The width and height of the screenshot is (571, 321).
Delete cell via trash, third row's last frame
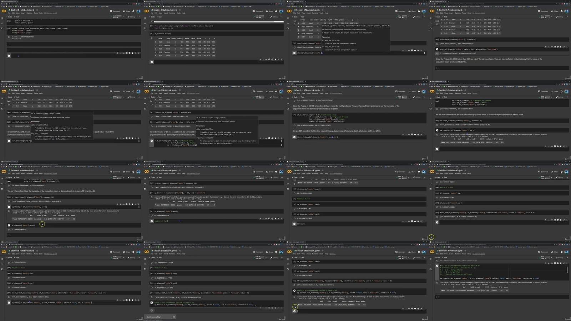pos(561,220)
